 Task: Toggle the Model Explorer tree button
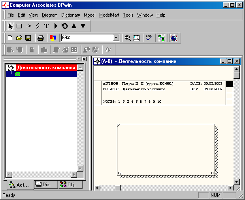161,38
